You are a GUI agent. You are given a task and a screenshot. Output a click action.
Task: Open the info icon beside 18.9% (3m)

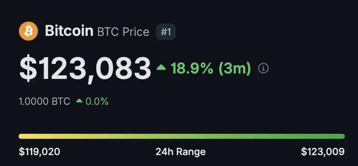click(x=263, y=68)
